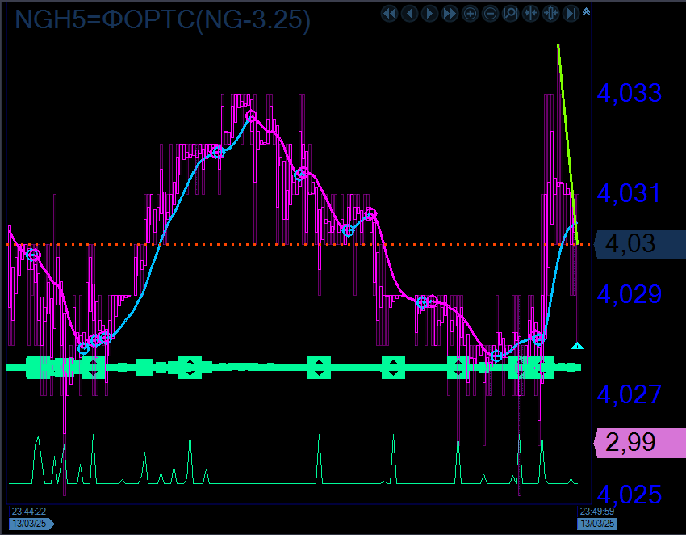Click the end date tag 13/03/25 at right
The height and width of the screenshot is (535, 686).
point(597,524)
